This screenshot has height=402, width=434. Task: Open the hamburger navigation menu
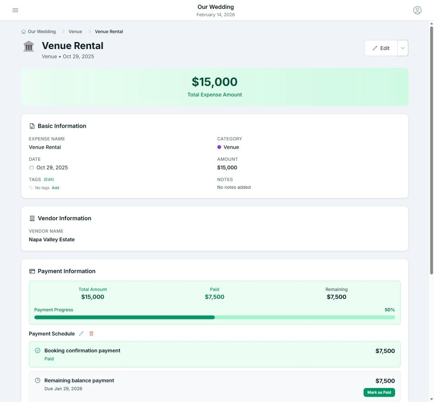click(x=15, y=10)
